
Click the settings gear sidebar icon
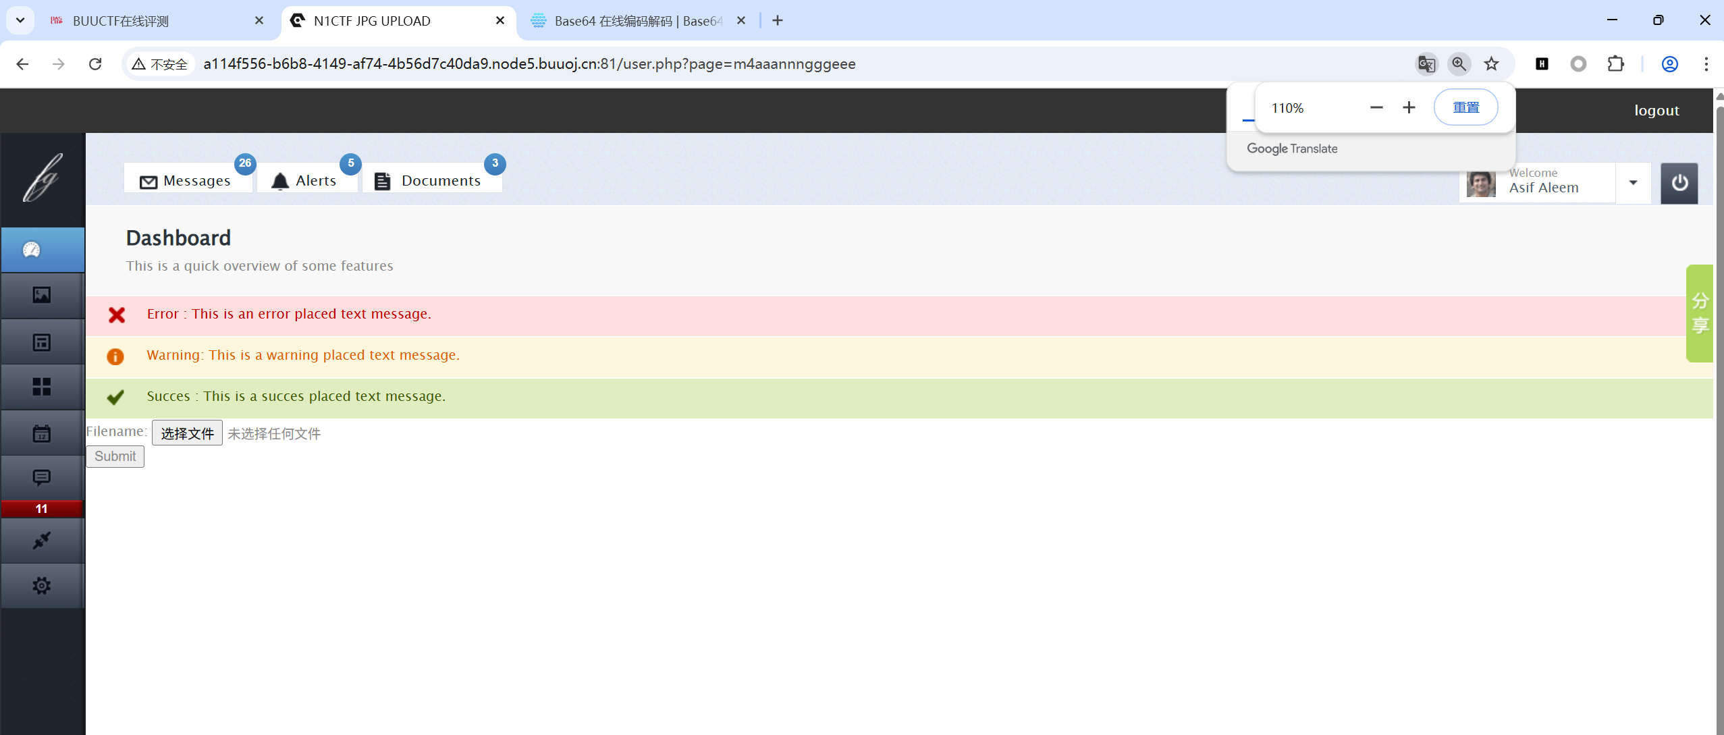coord(42,585)
